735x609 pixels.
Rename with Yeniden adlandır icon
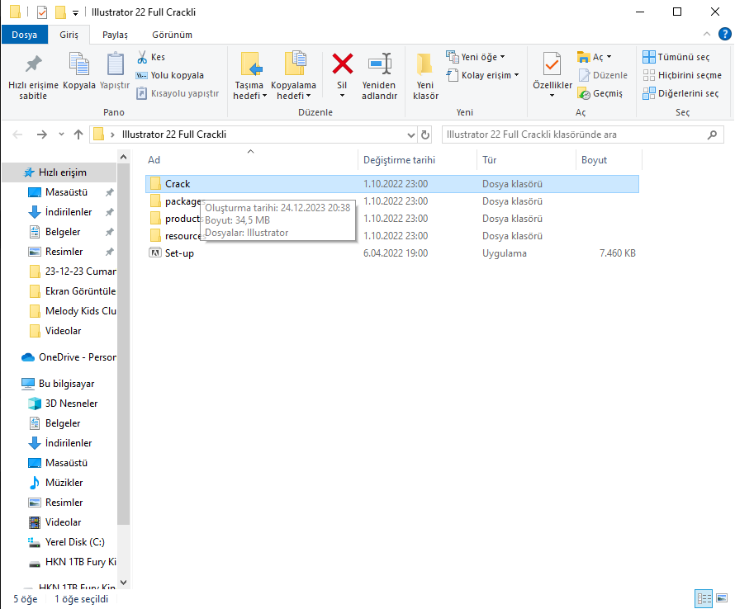tap(379, 64)
